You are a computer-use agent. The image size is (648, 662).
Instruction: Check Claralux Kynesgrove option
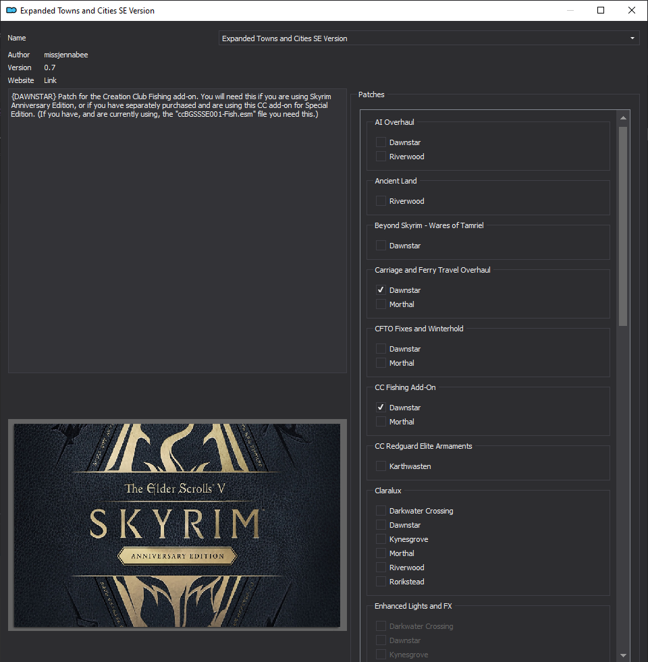(381, 539)
